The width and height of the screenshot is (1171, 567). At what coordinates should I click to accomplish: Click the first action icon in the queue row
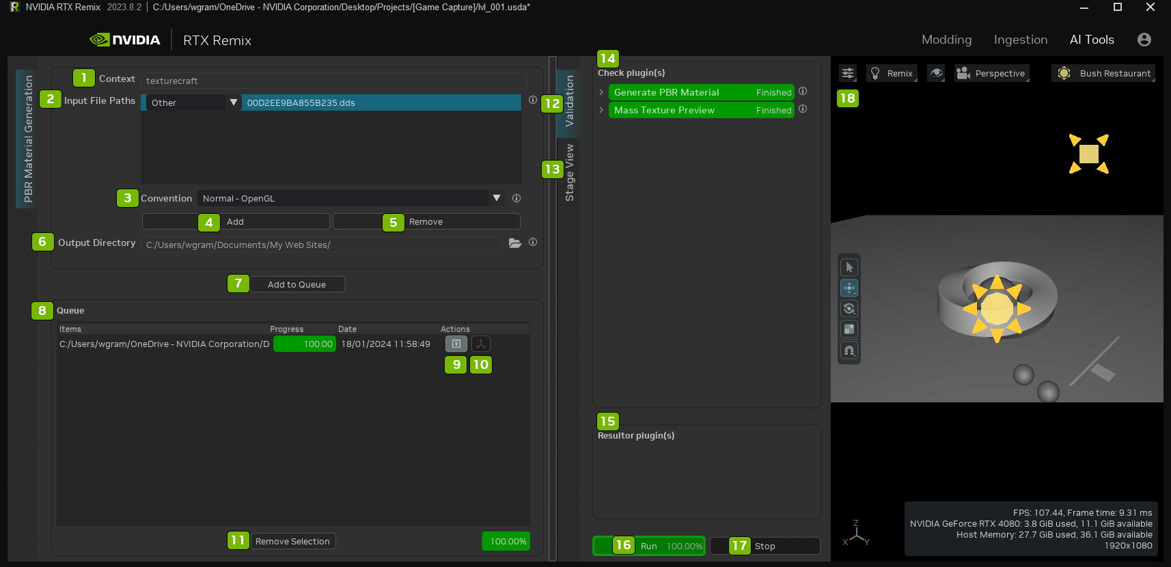point(456,344)
